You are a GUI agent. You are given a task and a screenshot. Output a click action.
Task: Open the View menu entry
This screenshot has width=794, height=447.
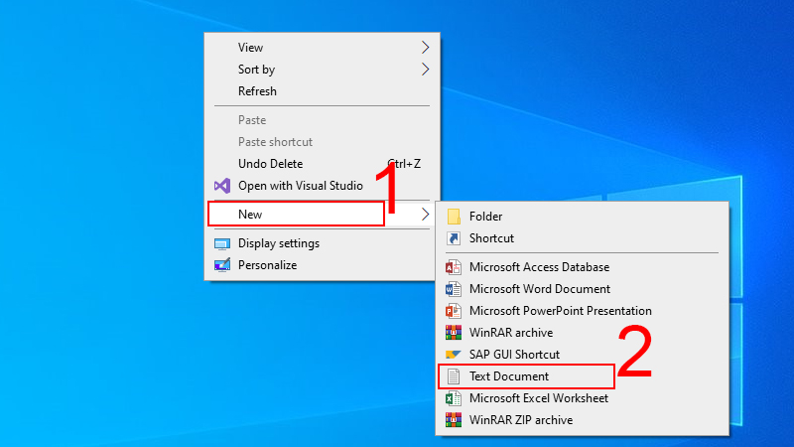coord(322,47)
